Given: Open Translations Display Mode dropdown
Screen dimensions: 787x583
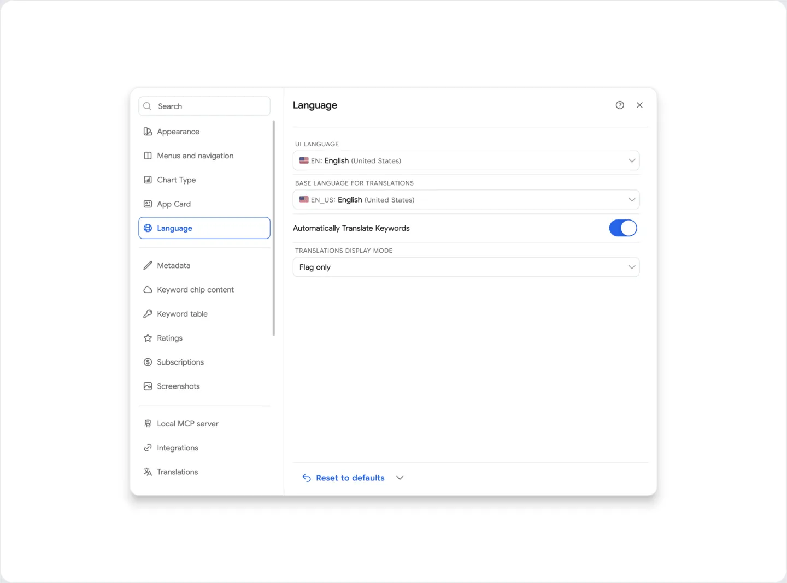Looking at the screenshot, I should pyautogui.click(x=466, y=267).
